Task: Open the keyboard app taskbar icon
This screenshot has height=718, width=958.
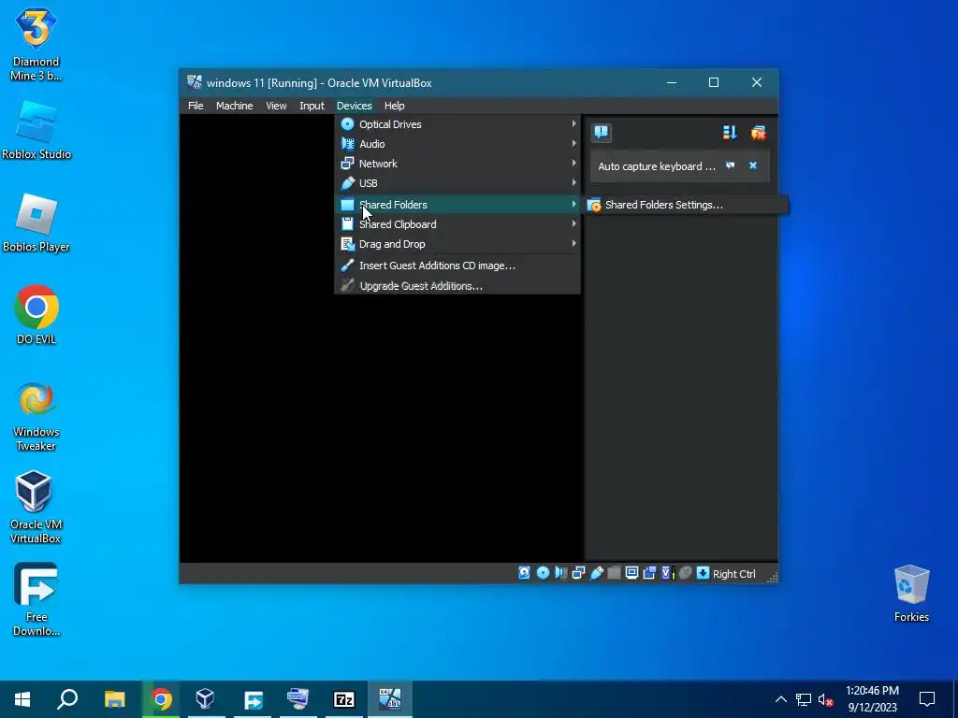Action: coord(298,699)
